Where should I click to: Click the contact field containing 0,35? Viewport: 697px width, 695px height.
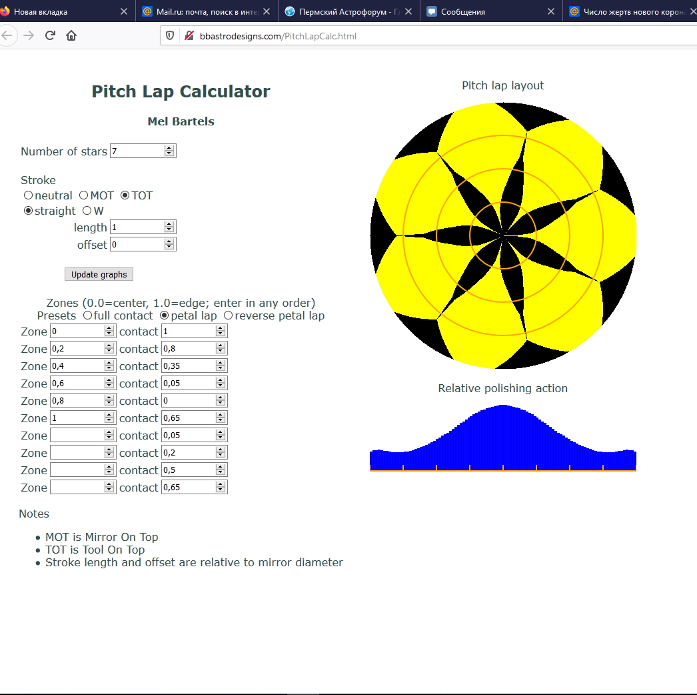coord(188,366)
